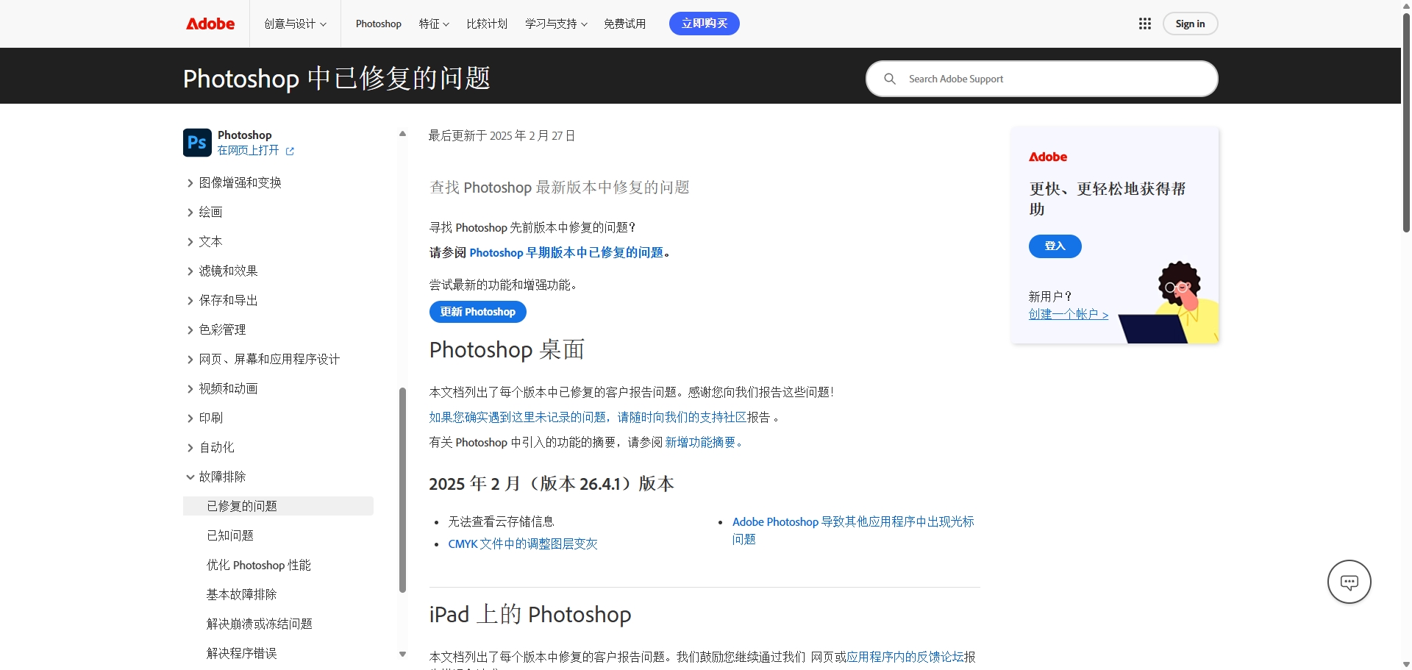The image size is (1412, 670).
Task: Click the Search Adobe Support field
Action: (1042, 79)
